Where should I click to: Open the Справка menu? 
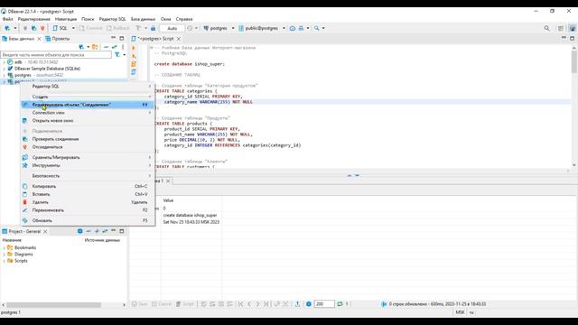click(184, 19)
